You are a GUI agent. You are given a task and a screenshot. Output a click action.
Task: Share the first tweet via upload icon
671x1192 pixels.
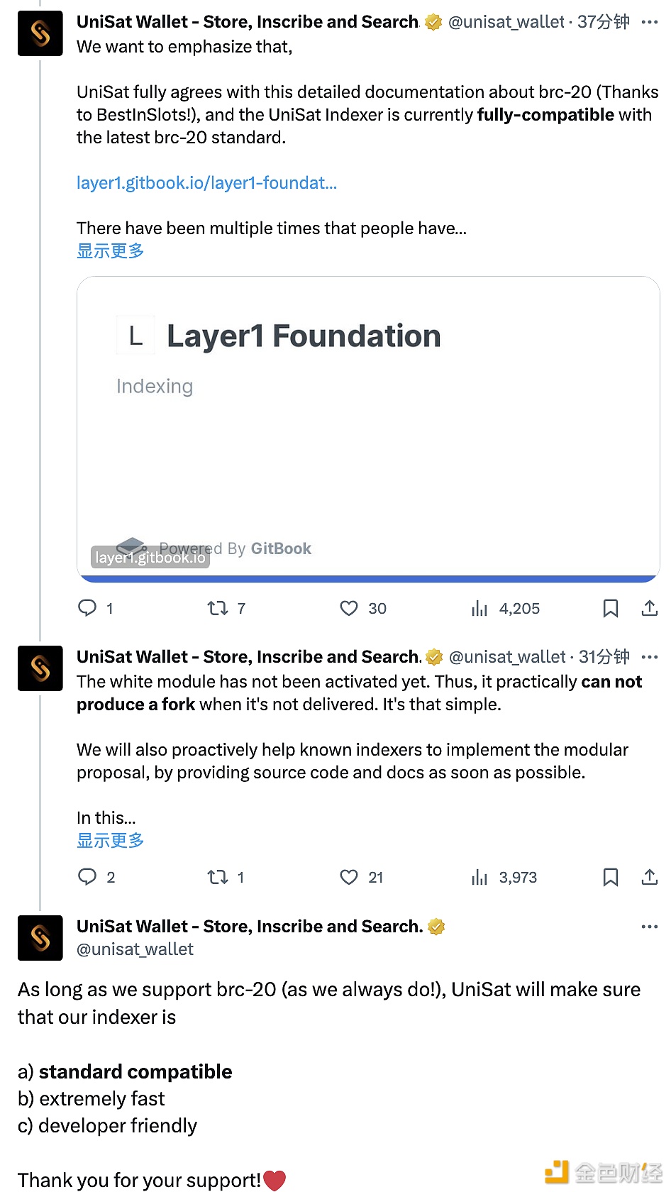pyautogui.click(x=649, y=608)
